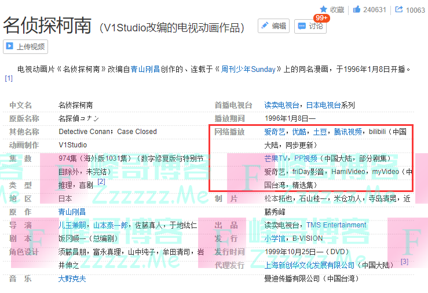The image size is (428, 293).
Task: Click the 曼迪传播有限公司（中国台湾） text
Action: [313, 278]
